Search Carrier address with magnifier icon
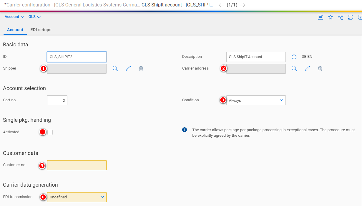 point(294,69)
